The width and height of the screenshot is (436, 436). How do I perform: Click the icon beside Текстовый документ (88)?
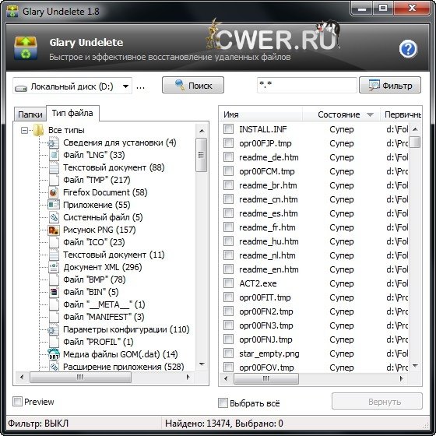click(x=54, y=167)
